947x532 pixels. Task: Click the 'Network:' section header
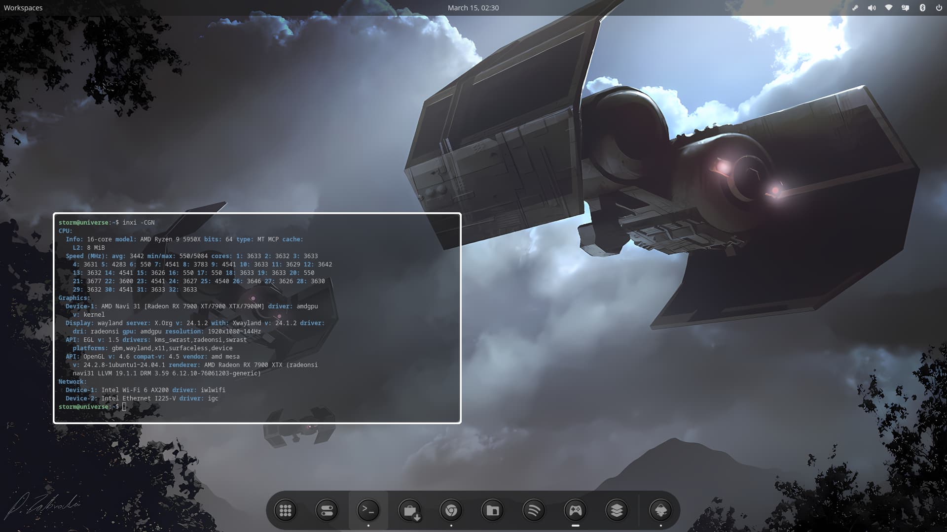tap(73, 382)
